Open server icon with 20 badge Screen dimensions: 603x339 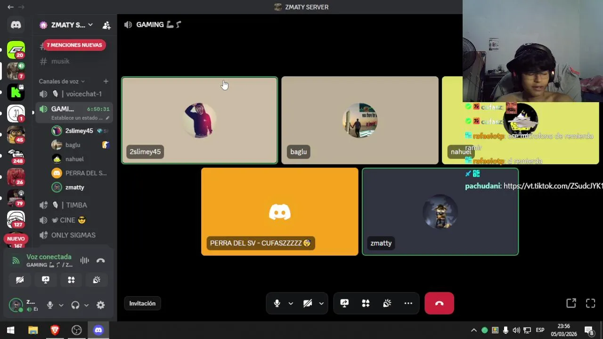pos(16,50)
